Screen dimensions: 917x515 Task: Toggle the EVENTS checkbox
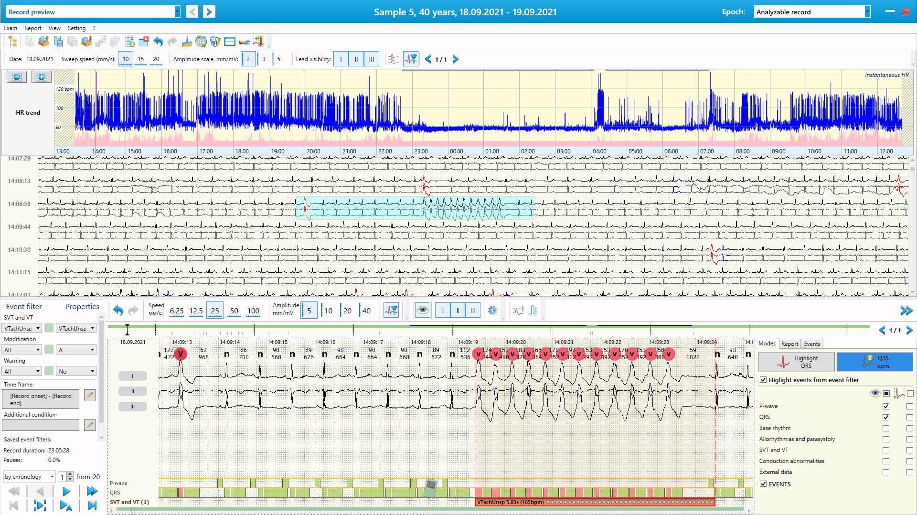click(763, 484)
